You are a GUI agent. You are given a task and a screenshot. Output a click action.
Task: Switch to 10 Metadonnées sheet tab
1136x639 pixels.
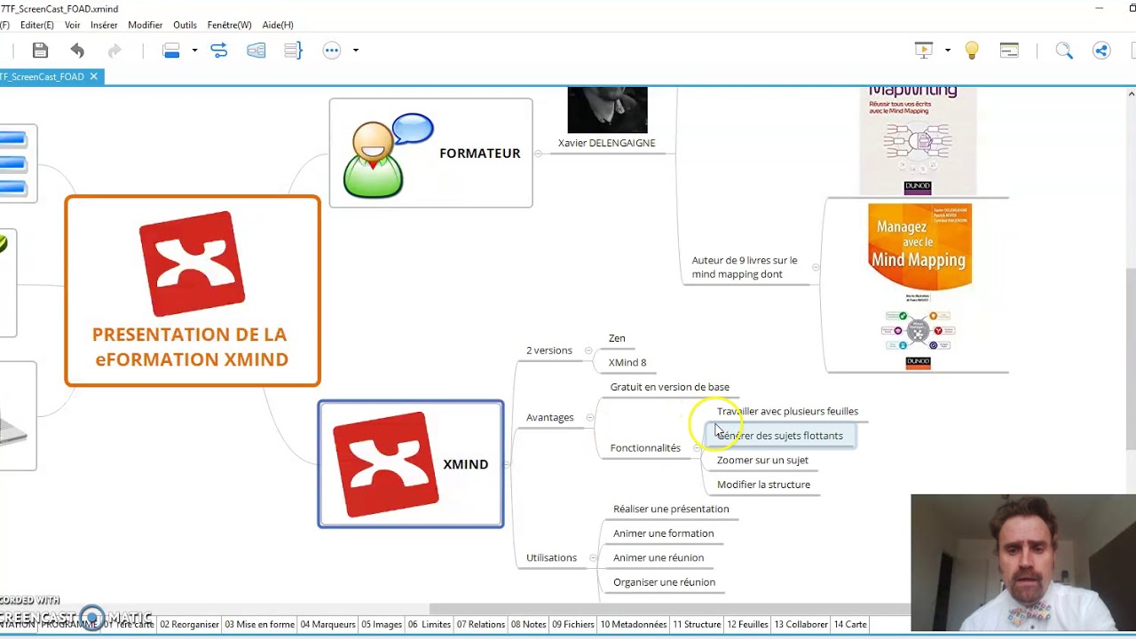tap(634, 625)
